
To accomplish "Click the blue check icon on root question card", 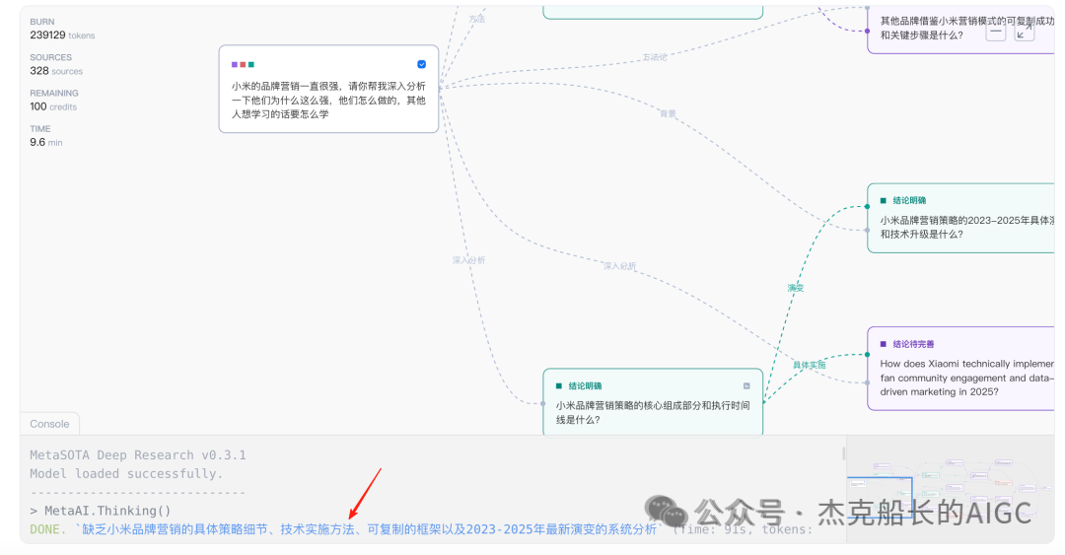I will (422, 64).
